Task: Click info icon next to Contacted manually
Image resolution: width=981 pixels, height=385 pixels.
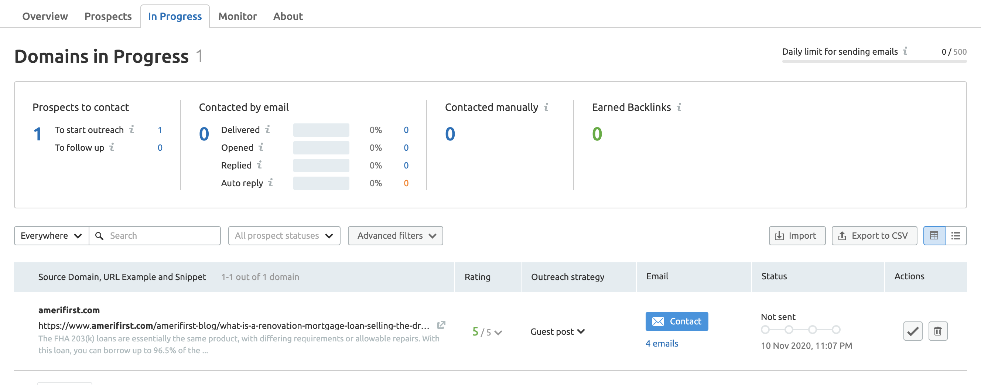Action: tap(546, 107)
